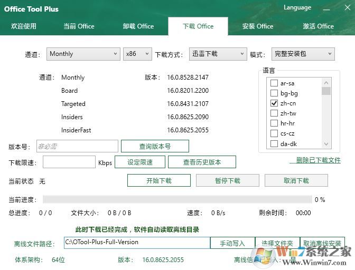This screenshot has height=270, width=355.
Task: Select the Targeted version 16.0.8431.2107
Action: point(188,104)
